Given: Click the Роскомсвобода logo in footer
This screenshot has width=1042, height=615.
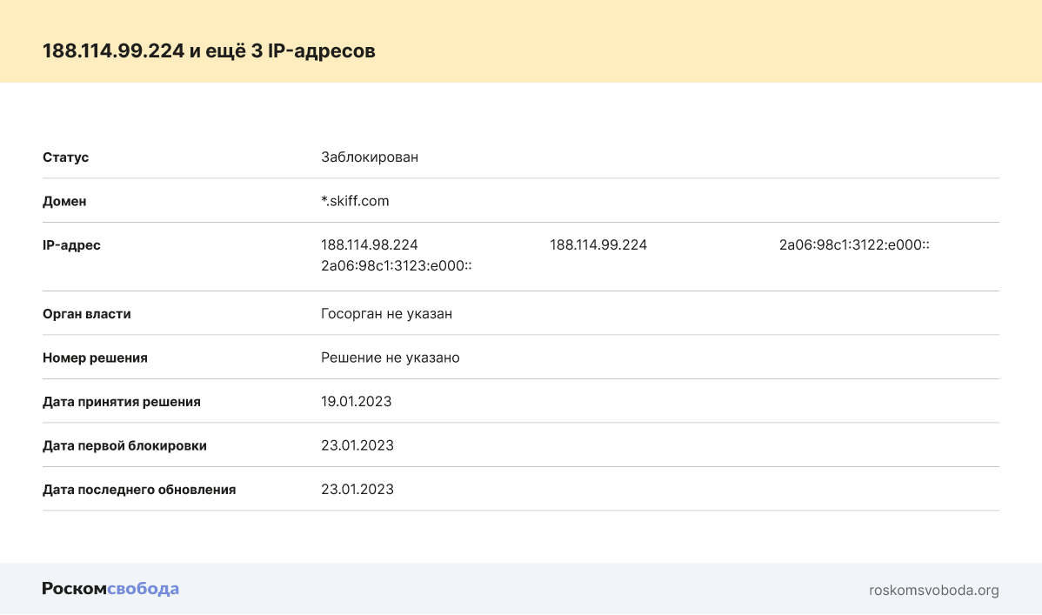Looking at the screenshot, I should point(110,589).
